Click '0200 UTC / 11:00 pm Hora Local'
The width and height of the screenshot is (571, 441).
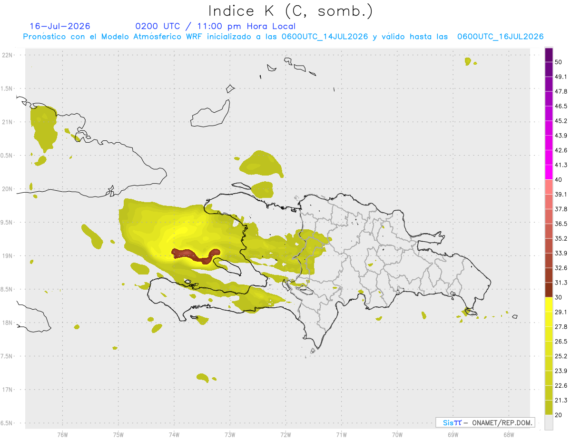215,26
